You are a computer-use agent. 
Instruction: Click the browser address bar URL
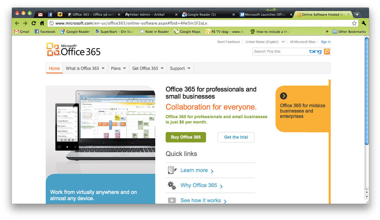[x=131, y=23]
